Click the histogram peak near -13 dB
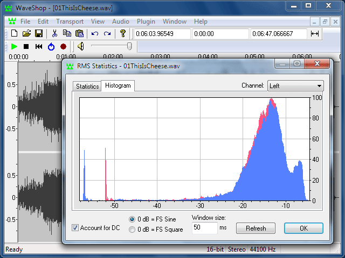345x258 pixels. (272, 103)
